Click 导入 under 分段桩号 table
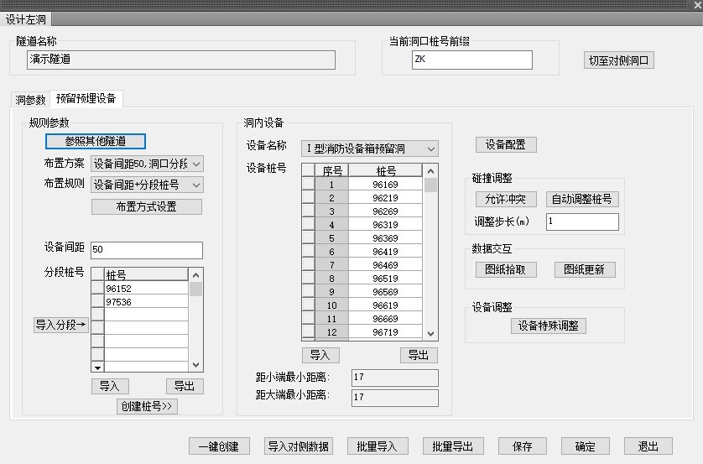 [x=110, y=386]
